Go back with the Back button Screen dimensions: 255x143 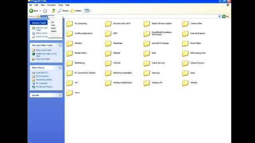click(x=33, y=11)
